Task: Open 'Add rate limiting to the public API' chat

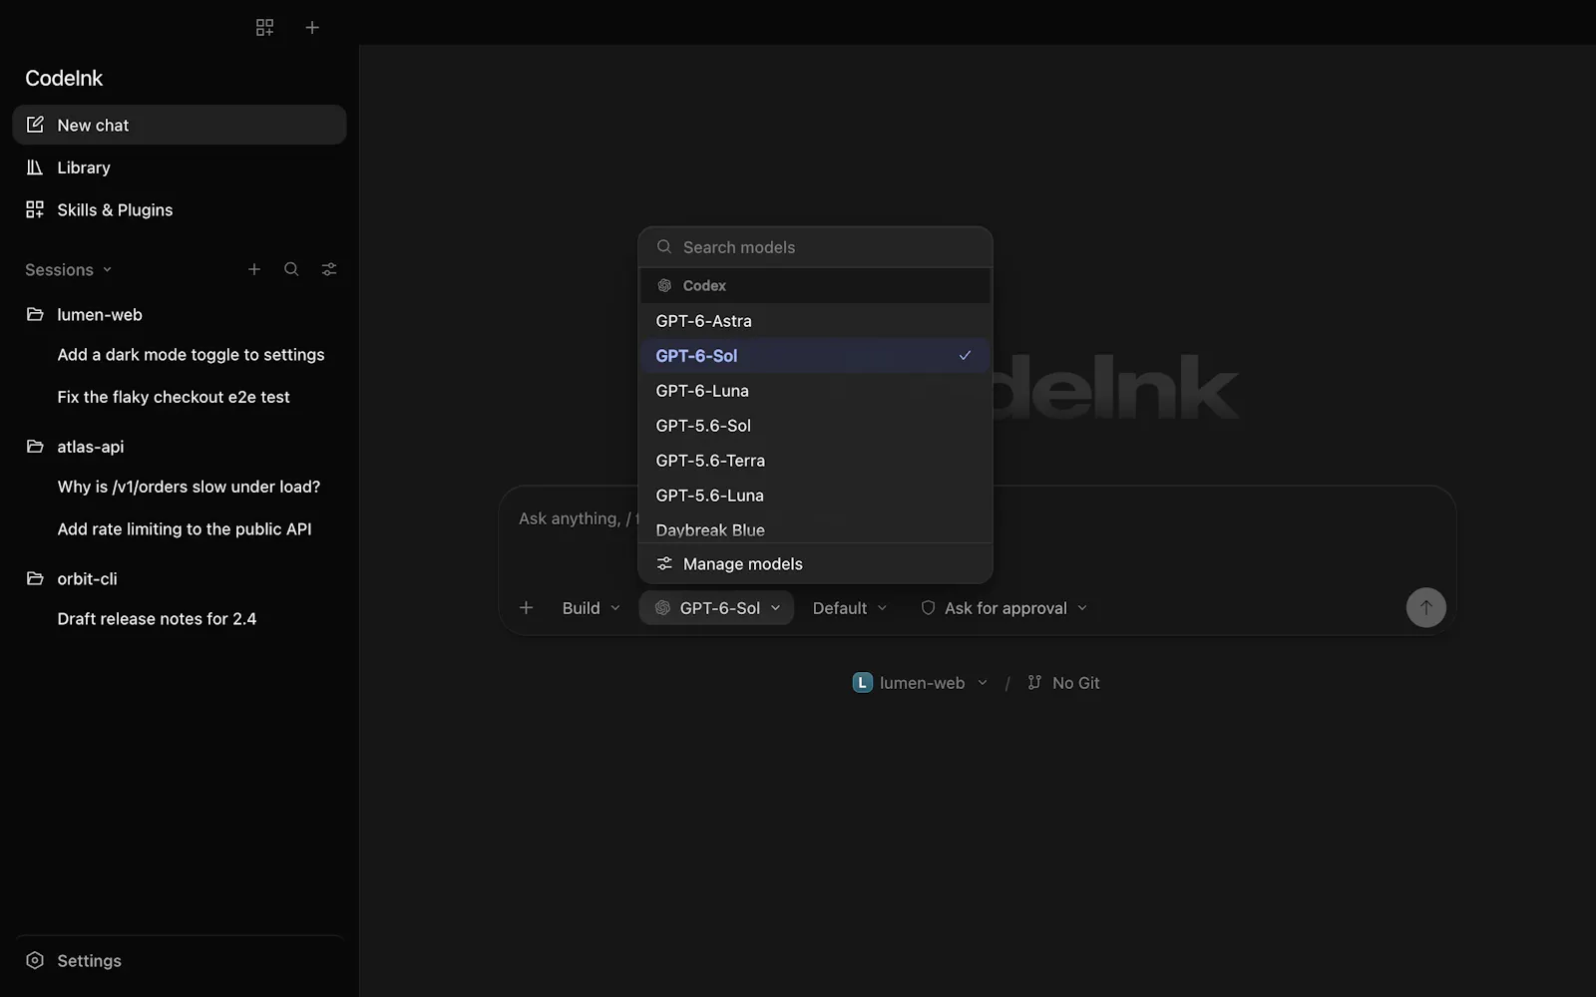Action: pyautogui.click(x=185, y=529)
